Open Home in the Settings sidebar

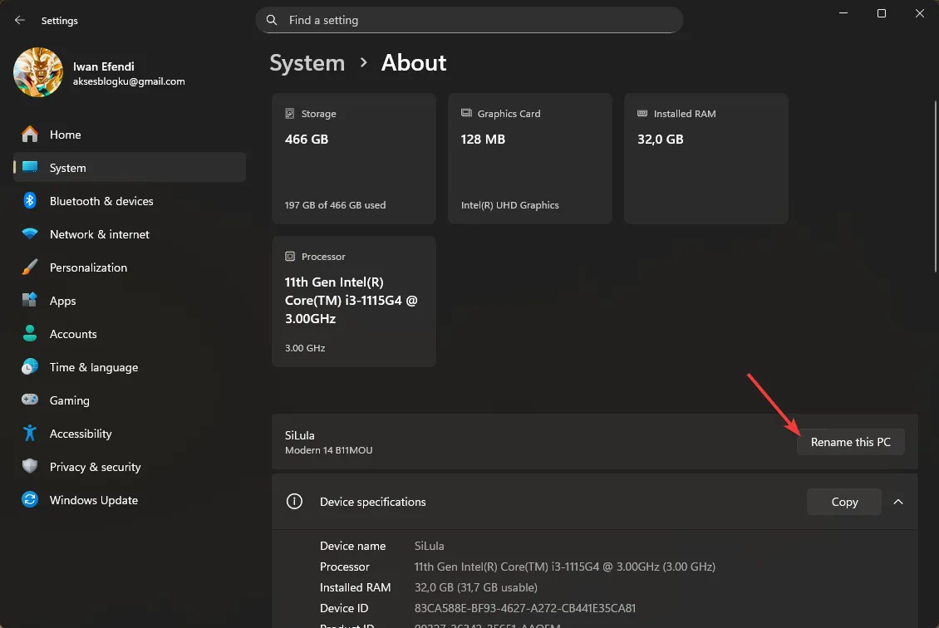(65, 134)
